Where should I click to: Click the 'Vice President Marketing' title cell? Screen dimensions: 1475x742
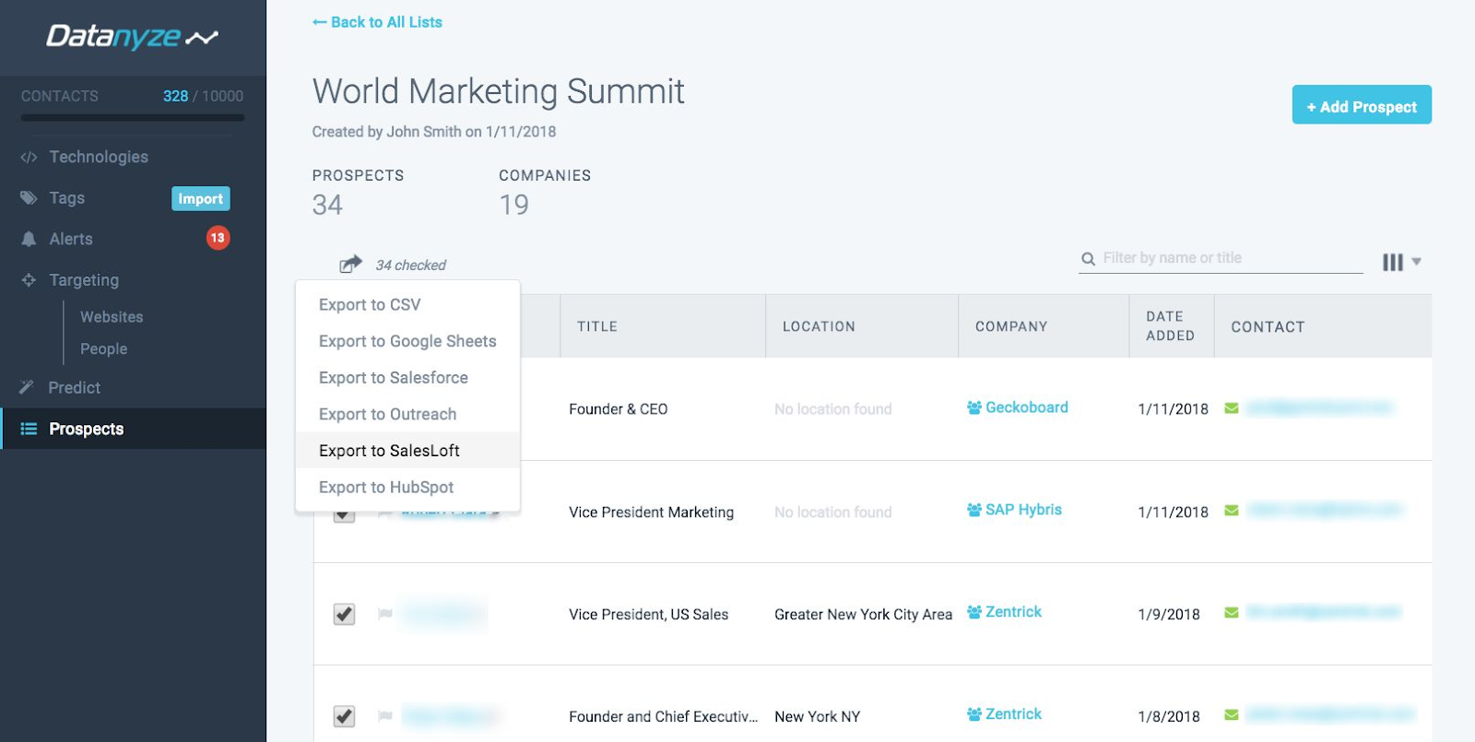(x=651, y=512)
